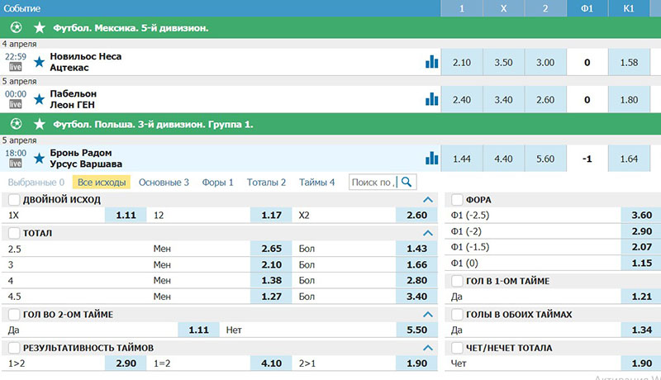Collapse the ДВОЙНОЙ ИСХОД section
The height and width of the screenshot is (380, 661).
pyautogui.click(x=427, y=200)
